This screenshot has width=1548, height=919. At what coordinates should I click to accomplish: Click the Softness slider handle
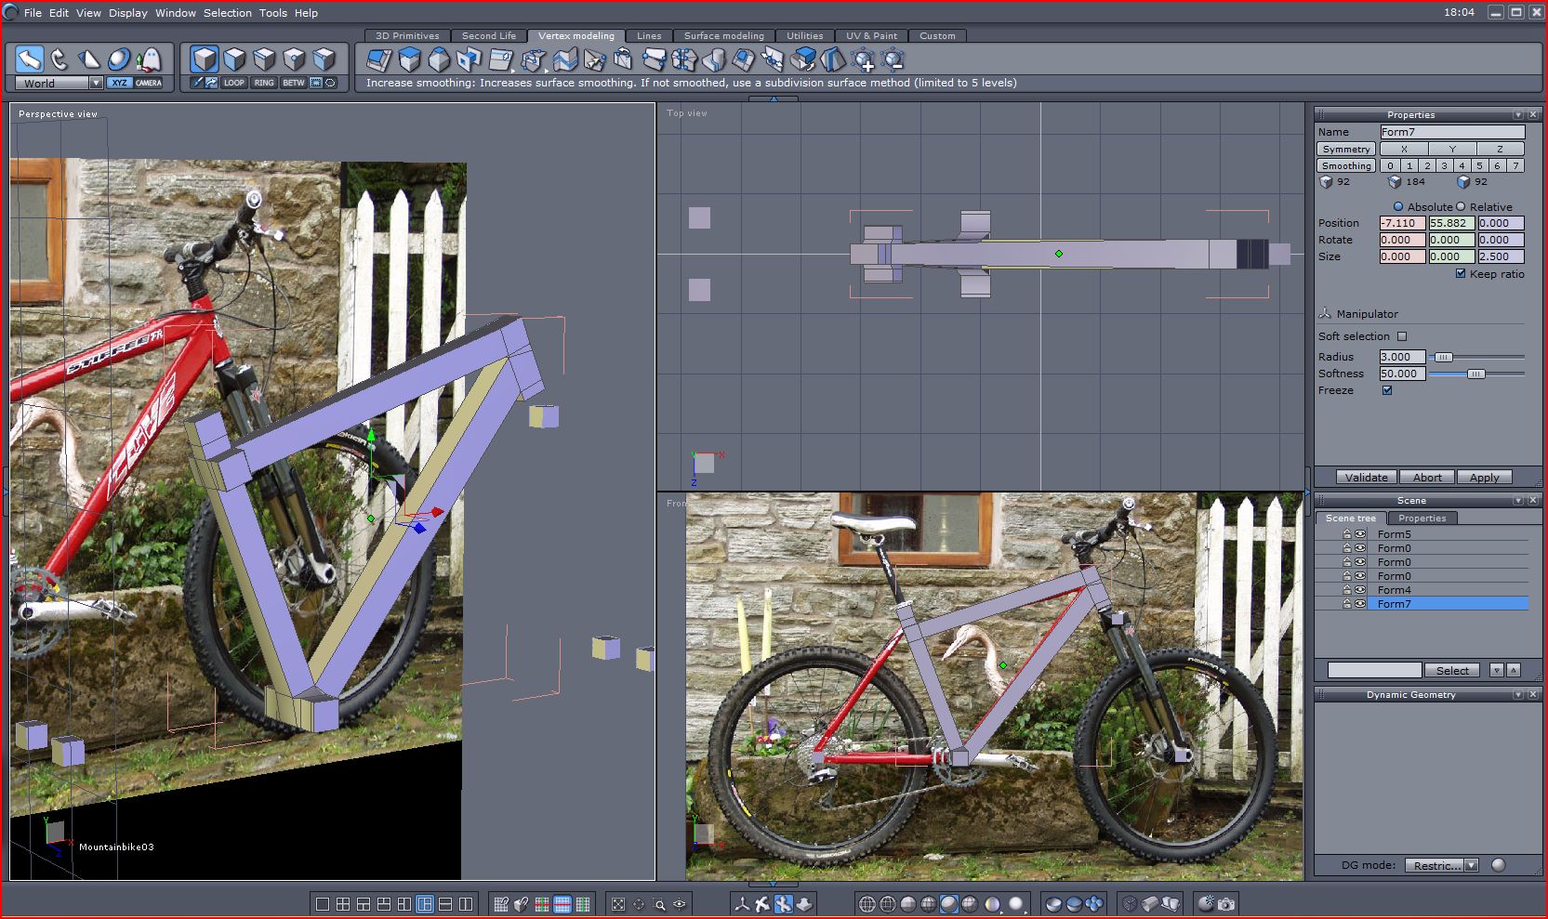click(1476, 374)
